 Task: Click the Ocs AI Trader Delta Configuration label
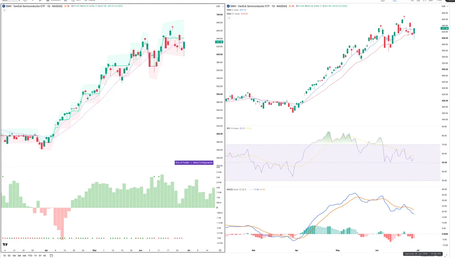(x=194, y=162)
